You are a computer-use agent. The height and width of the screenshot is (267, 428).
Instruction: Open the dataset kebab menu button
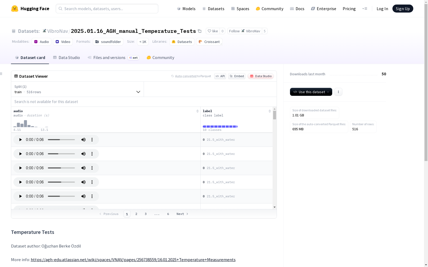point(338,92)
